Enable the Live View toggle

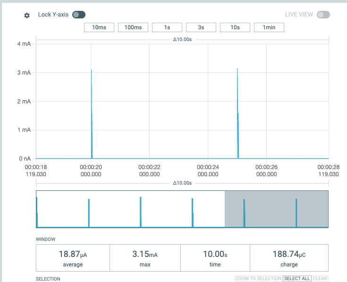[x=323, y=15]
